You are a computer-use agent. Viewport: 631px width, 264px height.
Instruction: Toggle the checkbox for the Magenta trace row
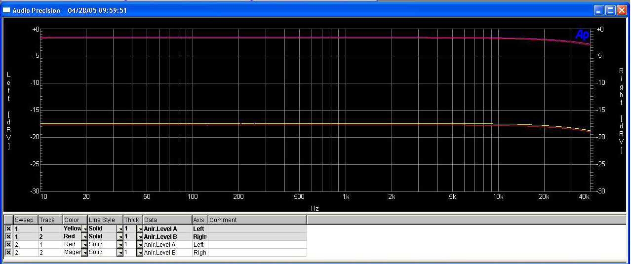(x=8, y=253)
